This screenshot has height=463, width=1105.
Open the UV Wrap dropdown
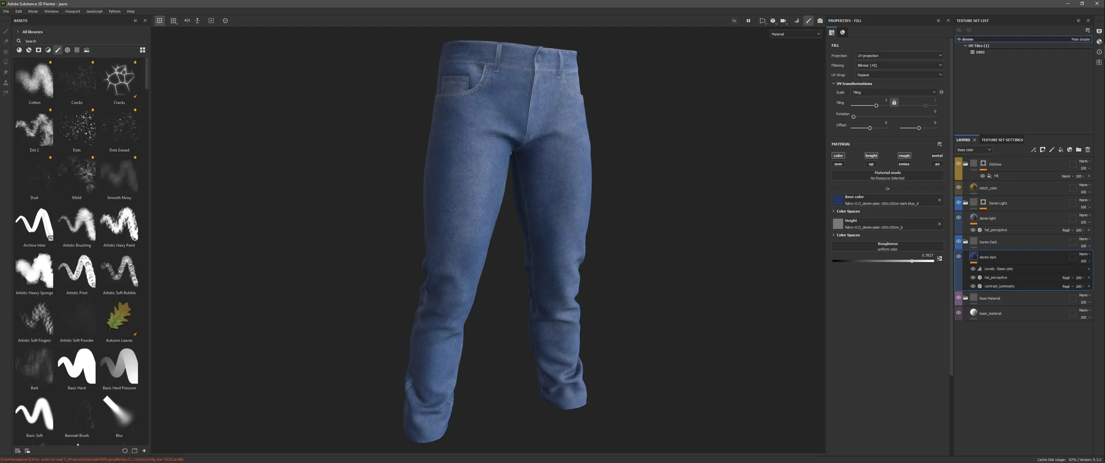click(899, 75)
